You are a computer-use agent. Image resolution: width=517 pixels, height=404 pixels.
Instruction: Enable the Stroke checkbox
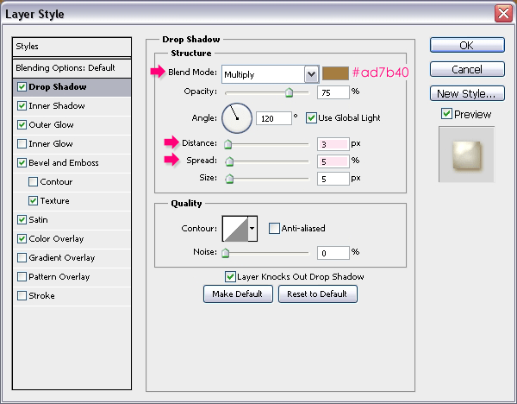click(22, 295)
